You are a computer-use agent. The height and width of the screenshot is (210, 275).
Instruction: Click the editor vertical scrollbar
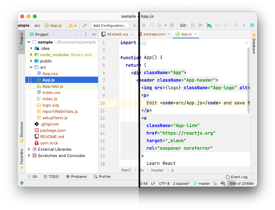point(248,80)
